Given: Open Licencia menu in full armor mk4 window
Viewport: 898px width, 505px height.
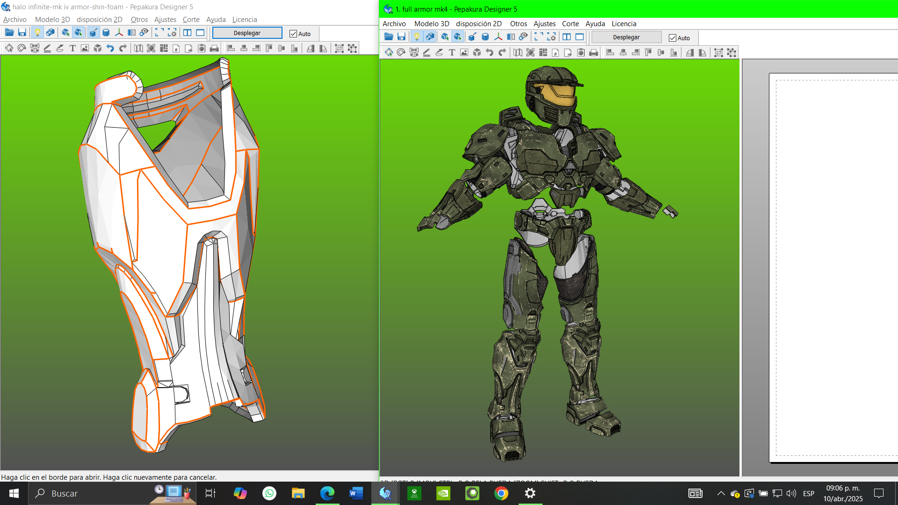Looking at the screenshot, I should click(x=624, y=24).
